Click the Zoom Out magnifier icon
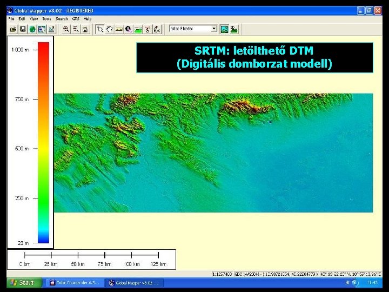This screenshot has width=389, height=292. (76, 29)
